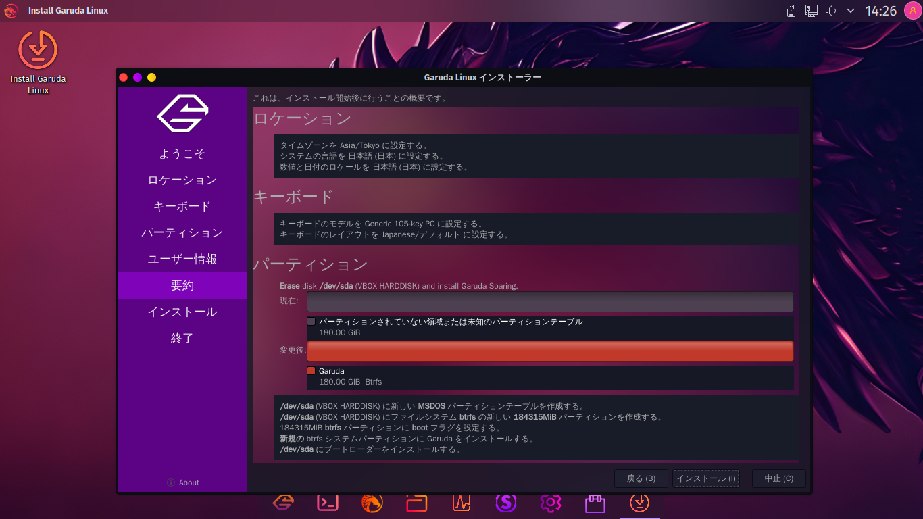
Task: Go back with the 戻る (B) button
Action: 641,478
